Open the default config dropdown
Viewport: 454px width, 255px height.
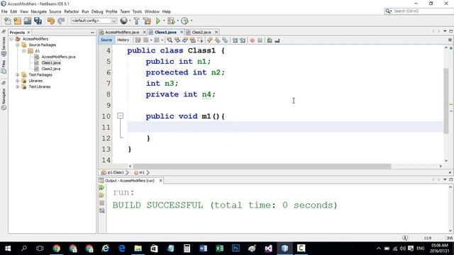94,21
